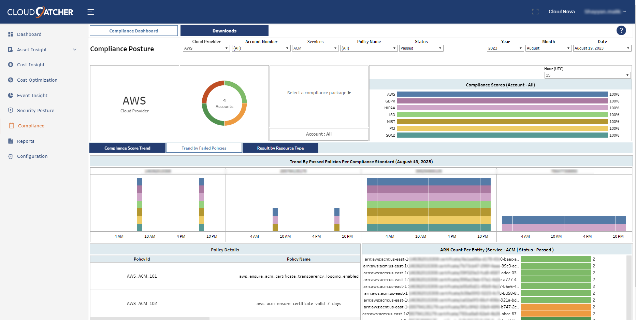Expand the Asset Insight submenu chevron
The image size is (636, 320).
pyautogui.click(x=75, y=50)
